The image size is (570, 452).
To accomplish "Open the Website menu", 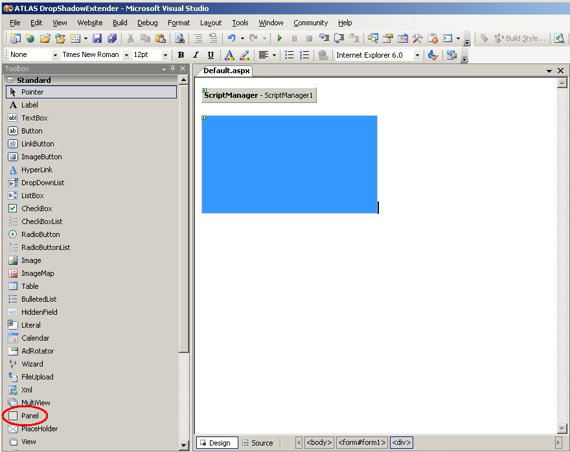I will 90,23.
